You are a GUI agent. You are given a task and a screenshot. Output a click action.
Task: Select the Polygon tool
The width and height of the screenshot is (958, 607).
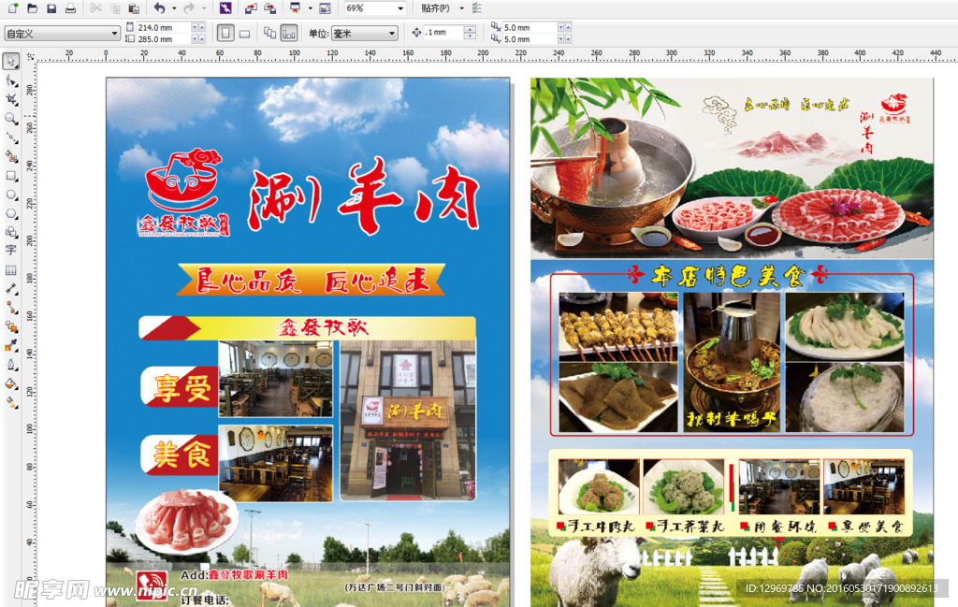click(x=11, y=214)
